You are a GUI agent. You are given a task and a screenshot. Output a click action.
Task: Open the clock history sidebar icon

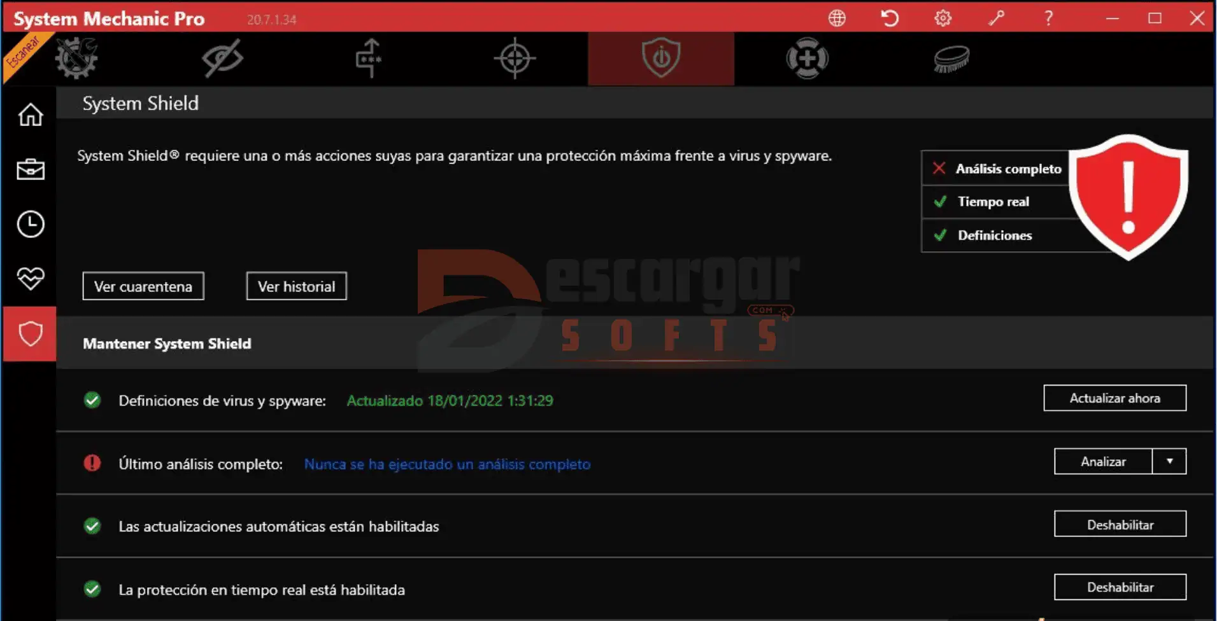(30, 224)
